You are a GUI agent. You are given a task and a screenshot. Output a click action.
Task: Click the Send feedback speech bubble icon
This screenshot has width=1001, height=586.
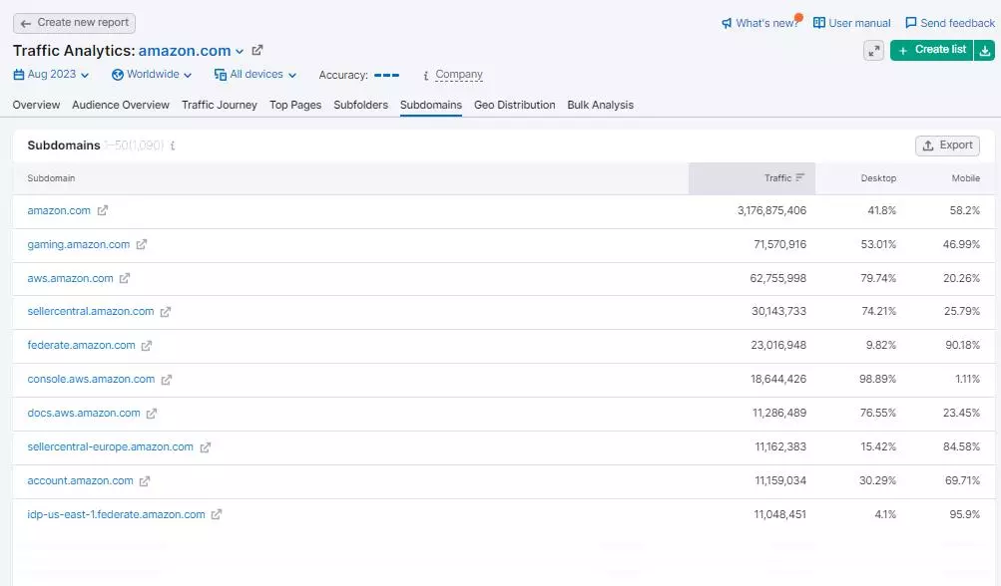911,23
